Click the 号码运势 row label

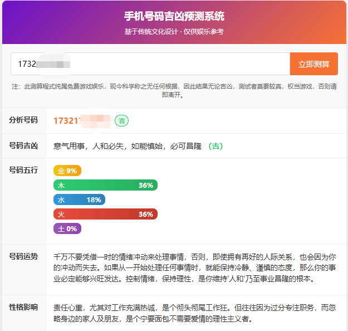coord(23,257)
